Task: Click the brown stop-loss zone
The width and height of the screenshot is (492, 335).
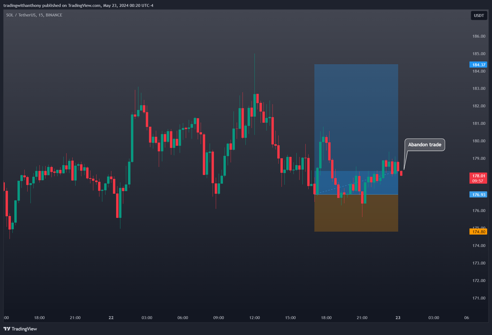Action: [356, 213]
